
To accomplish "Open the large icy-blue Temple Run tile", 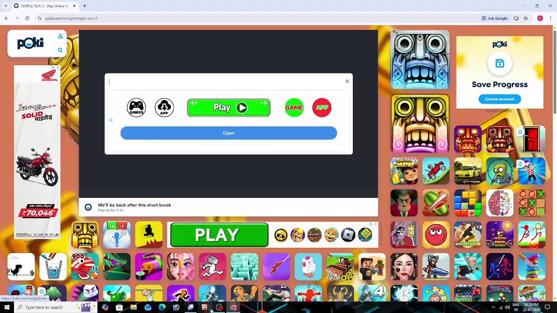I will click(x=420, y=60).
